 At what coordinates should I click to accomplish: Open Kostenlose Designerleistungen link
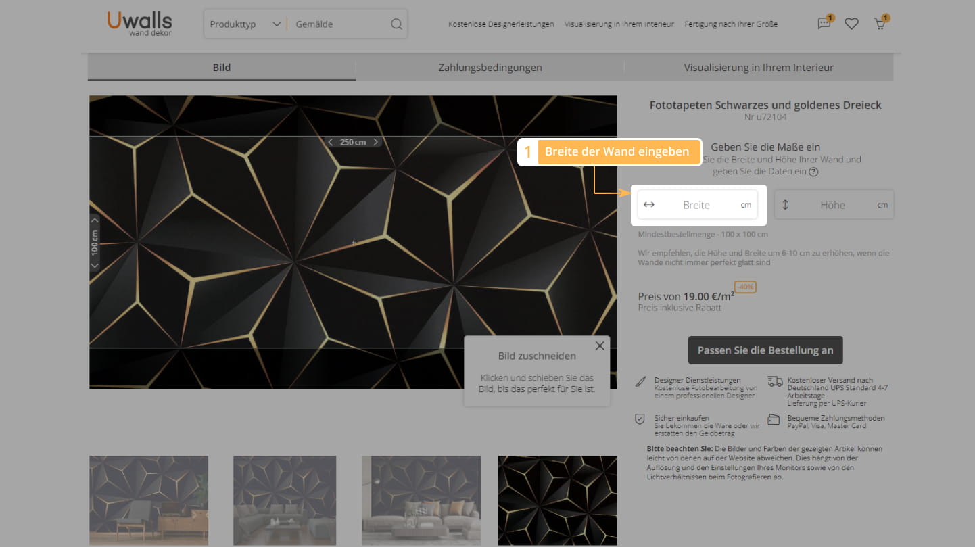pyautogui.click(x=501, y=24)
